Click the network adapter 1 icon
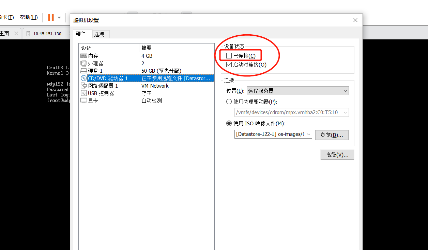This screenshot has height=250, width=428. pos(84,86)
